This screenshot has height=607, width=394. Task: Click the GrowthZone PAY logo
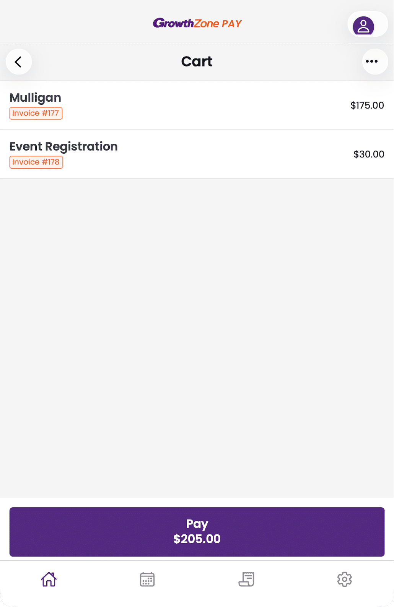coord(197,24)
